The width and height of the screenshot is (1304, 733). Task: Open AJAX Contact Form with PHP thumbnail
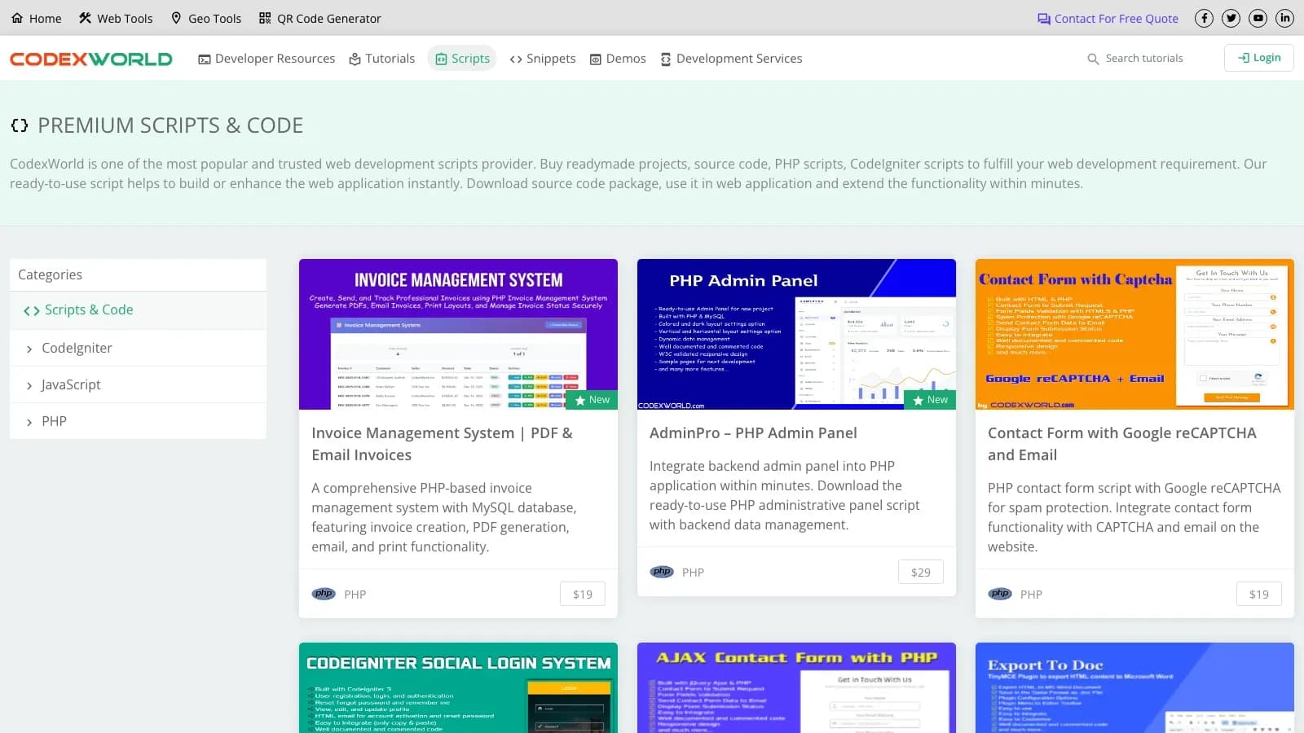coord(796,687)
